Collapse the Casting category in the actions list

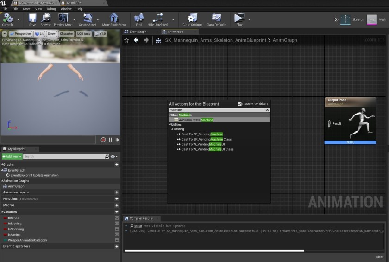coord(173,129)
